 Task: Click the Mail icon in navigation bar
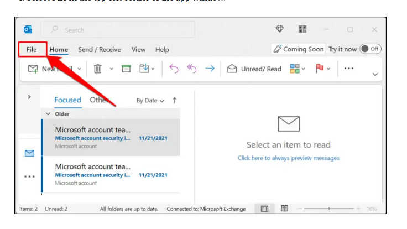pos(29,153)
